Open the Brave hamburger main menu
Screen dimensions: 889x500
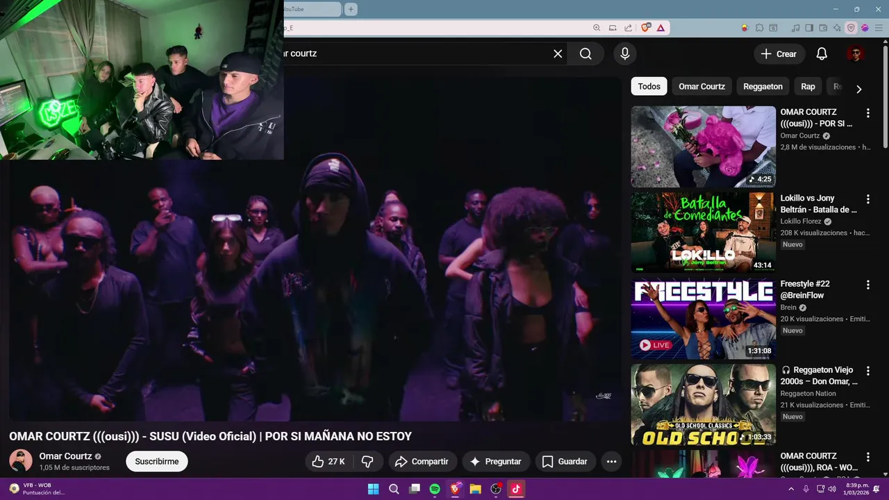(879, 28)
